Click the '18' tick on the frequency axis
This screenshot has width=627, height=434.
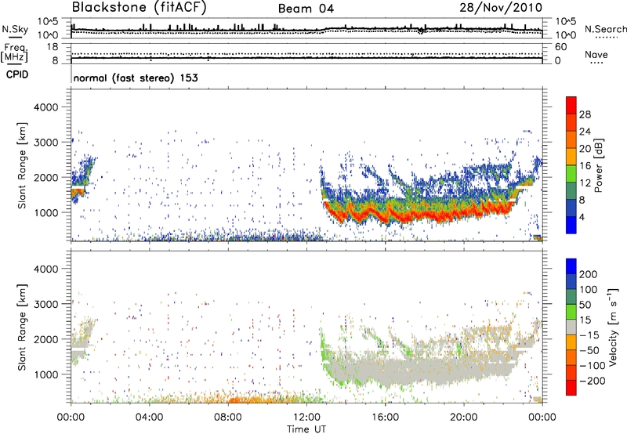pos(53,47)
